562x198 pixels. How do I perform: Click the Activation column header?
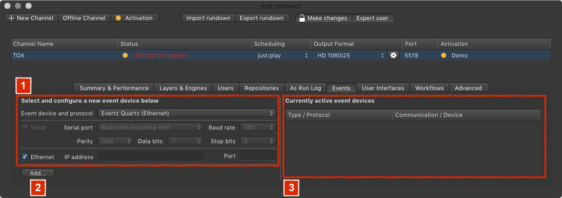click(494, 44)
